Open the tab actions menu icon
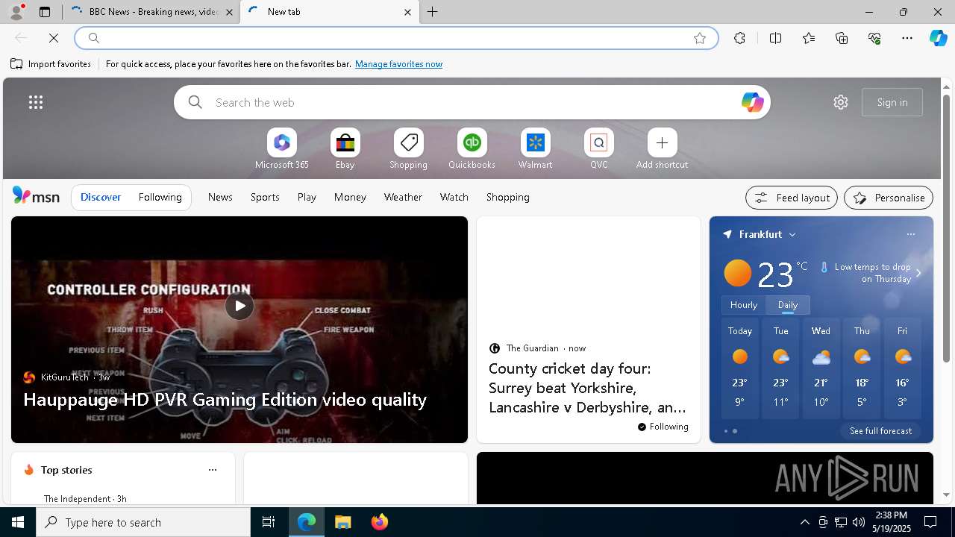This screenshot has height=537, width=955. [x=45, y=12]
